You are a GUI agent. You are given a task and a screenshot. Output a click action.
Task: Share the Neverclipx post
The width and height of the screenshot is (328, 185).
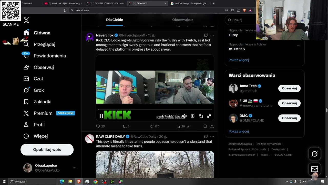212,126
